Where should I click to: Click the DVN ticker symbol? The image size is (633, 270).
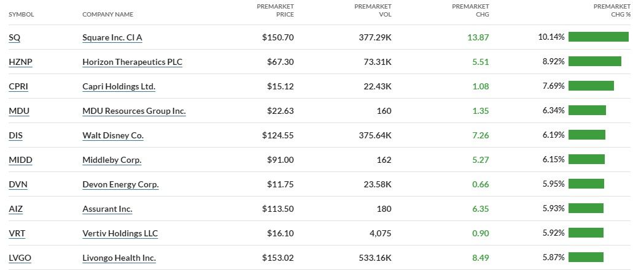18,185
